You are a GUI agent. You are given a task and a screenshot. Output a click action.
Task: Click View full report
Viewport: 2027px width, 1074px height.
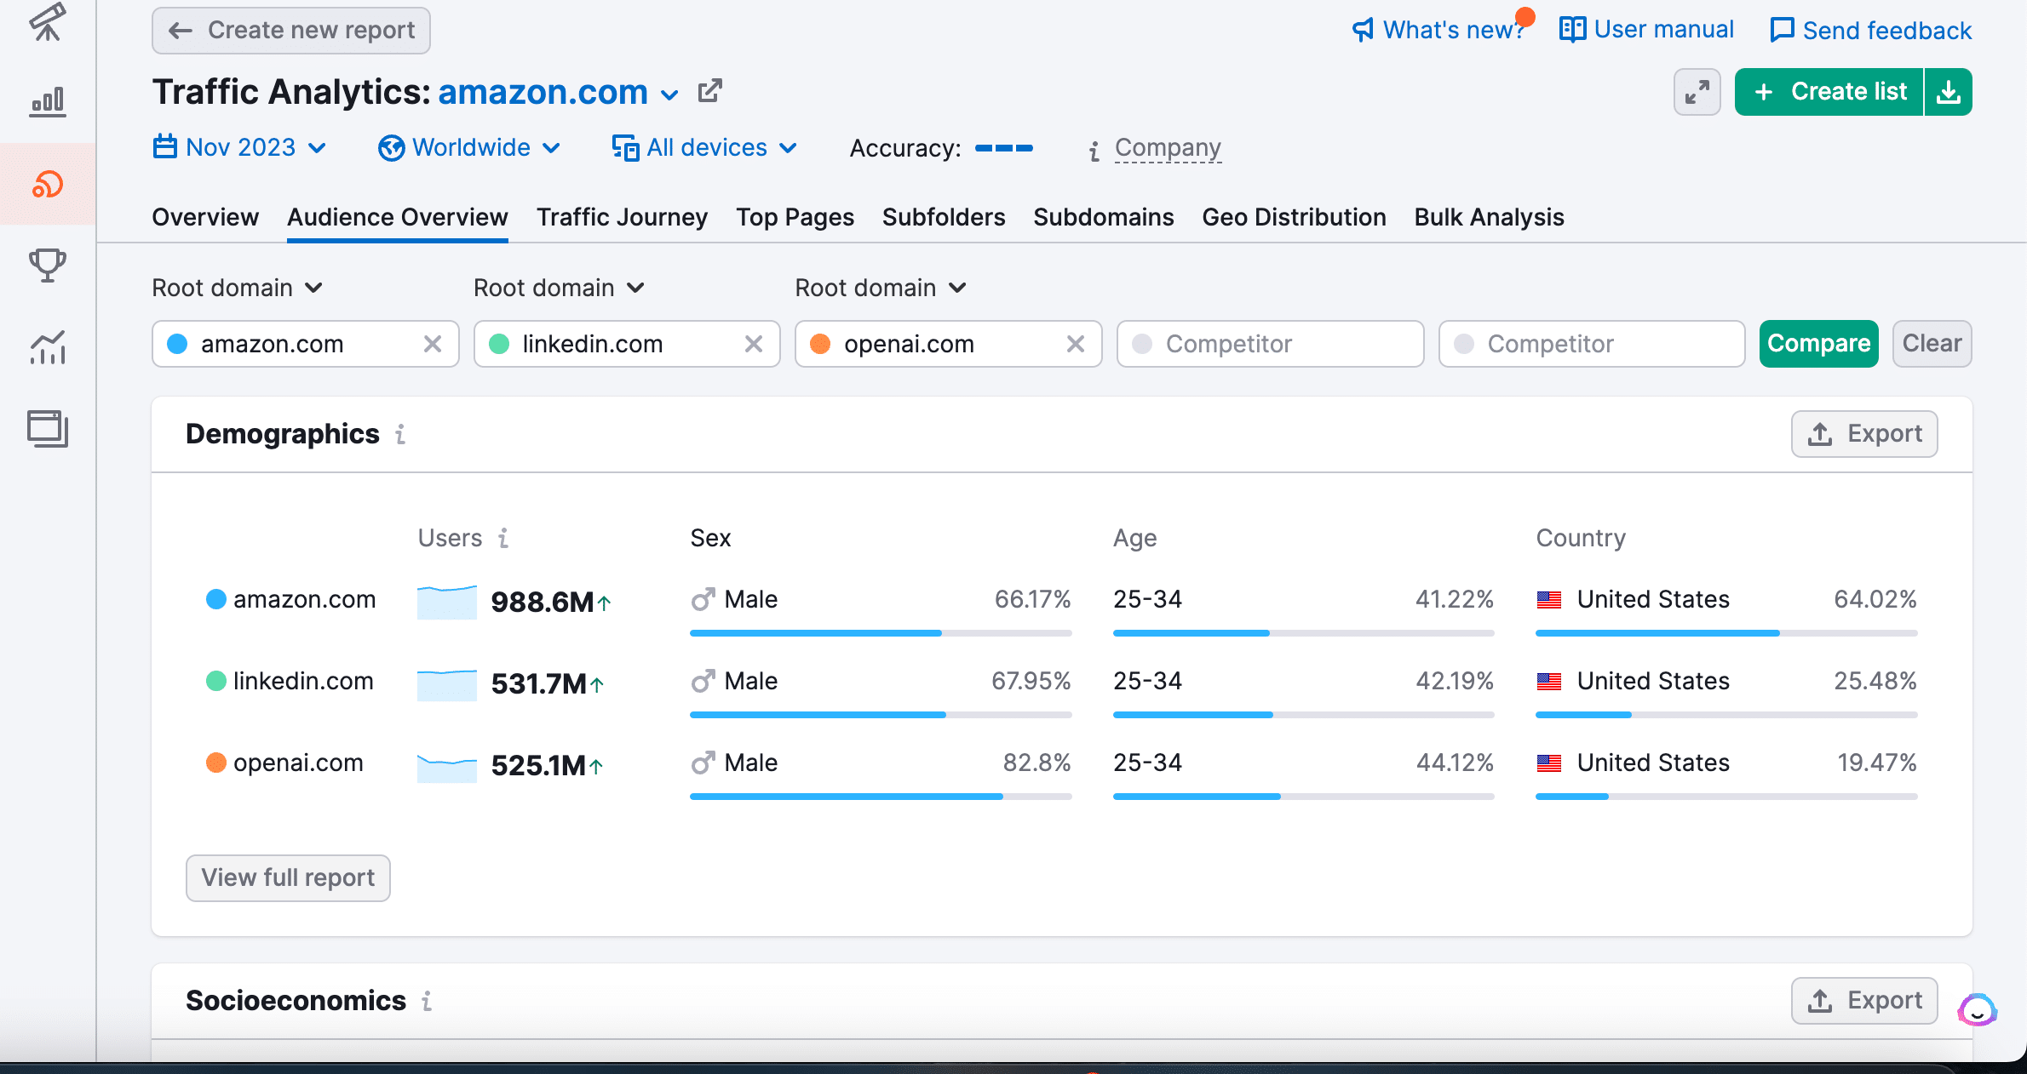point(288,878)
